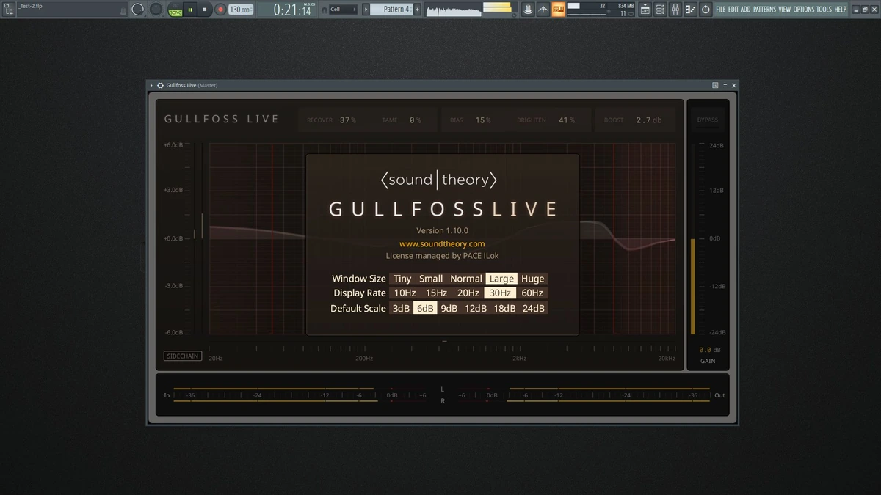This screenshot has height=495, width=881.
Task: Set Default Scale to 12dB
Action: pyautogui.click(x=476, y=308)
